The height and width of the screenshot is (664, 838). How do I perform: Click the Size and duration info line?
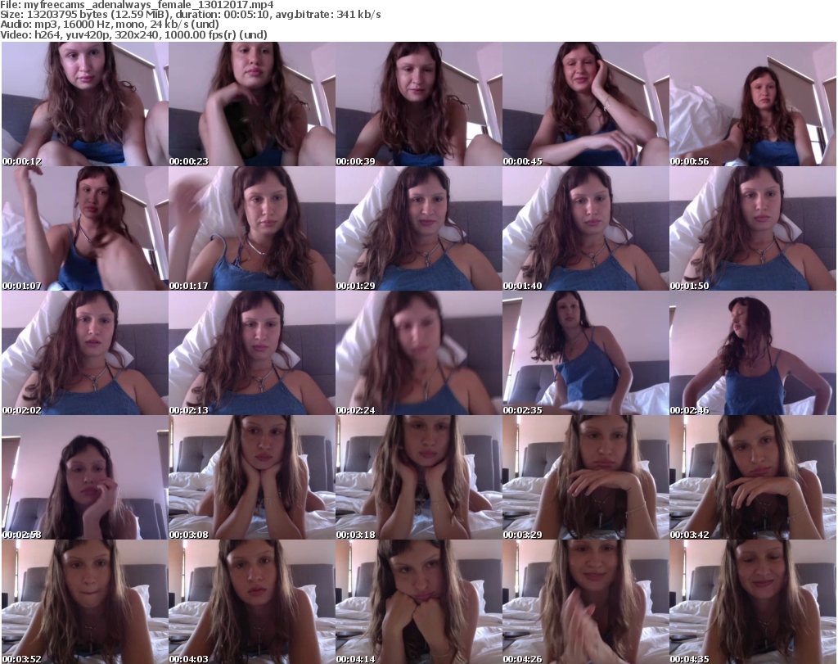pos(190,15)
